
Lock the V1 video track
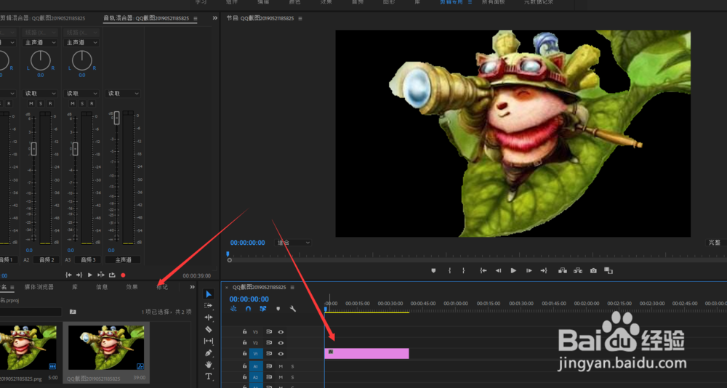[x=245, y=354]
